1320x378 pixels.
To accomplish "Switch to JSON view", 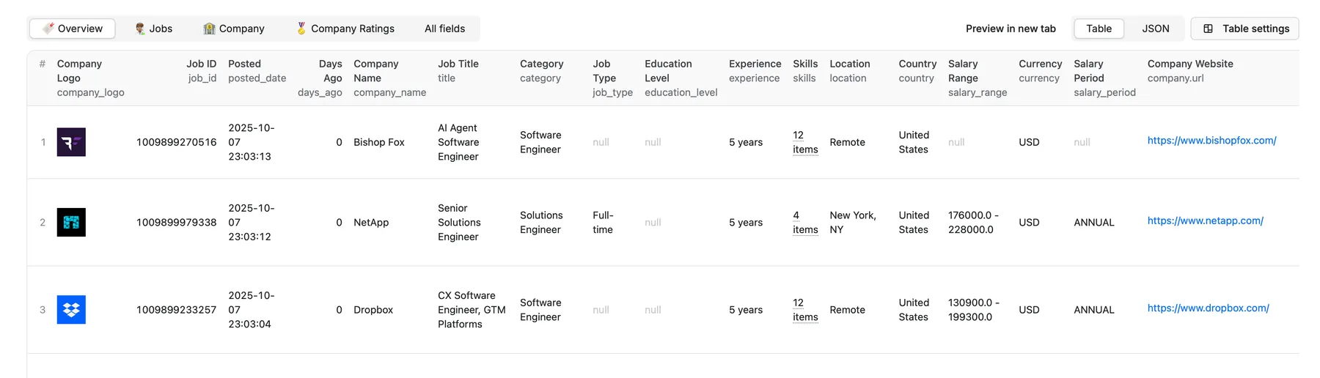I will (1155, 29).
